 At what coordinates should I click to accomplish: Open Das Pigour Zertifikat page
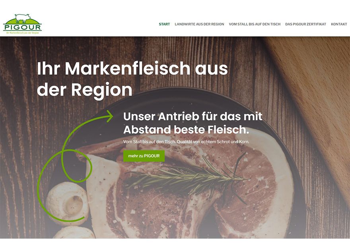click(305, 24)
